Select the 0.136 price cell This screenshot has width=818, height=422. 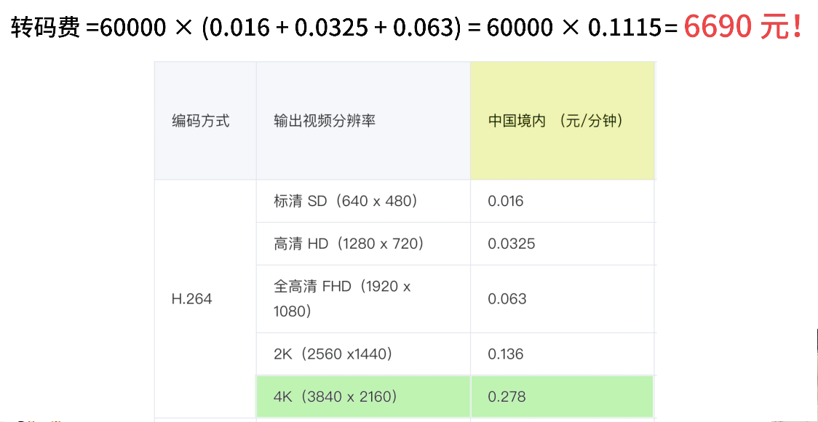coord(506,354)
